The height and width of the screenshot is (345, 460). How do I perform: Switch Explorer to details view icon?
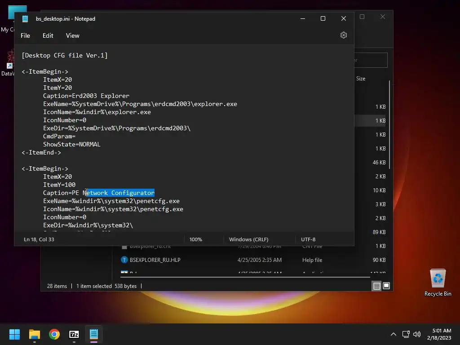(377, 286)
